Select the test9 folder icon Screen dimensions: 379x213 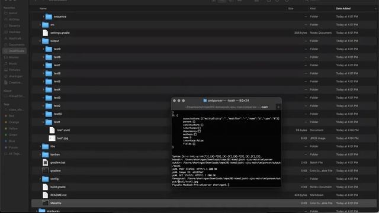click(x=49, y=49)
